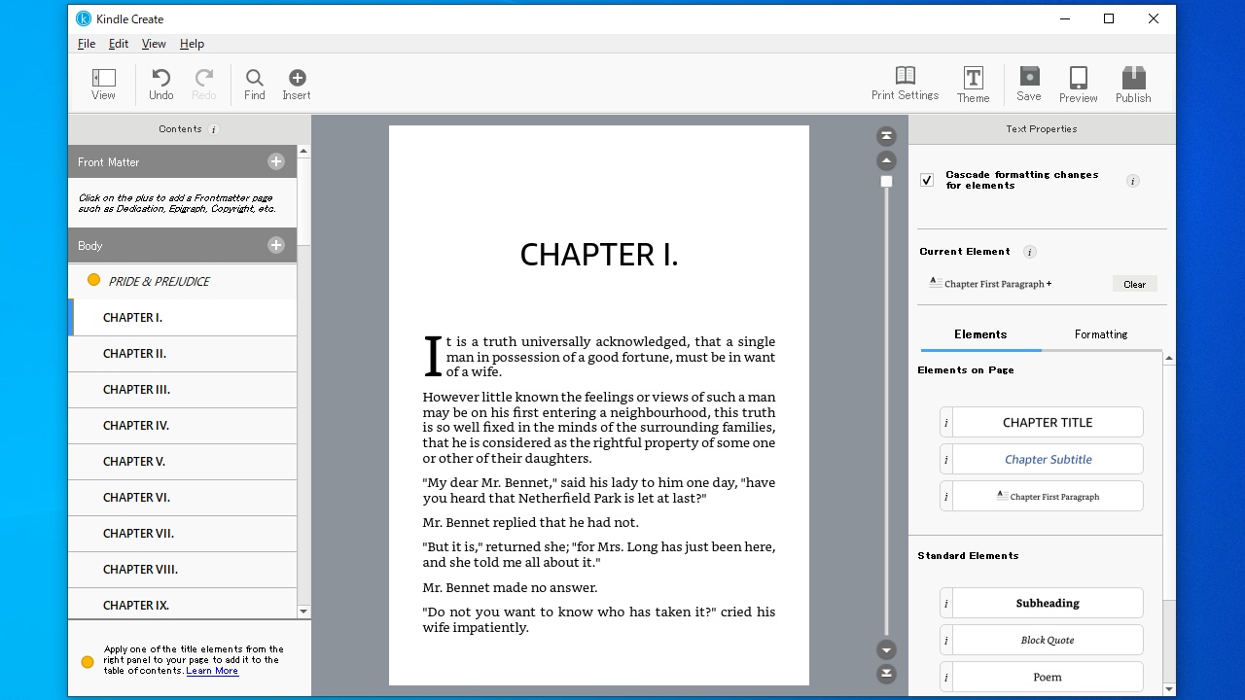Jump to last page arrow button
Image resolution: width=1245 pixels, height=700 pixels.
pyautogui.click(x=886, y=674)
